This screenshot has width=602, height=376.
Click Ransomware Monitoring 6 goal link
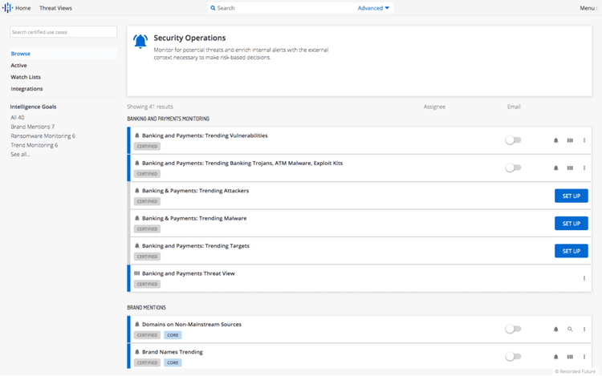43,136
